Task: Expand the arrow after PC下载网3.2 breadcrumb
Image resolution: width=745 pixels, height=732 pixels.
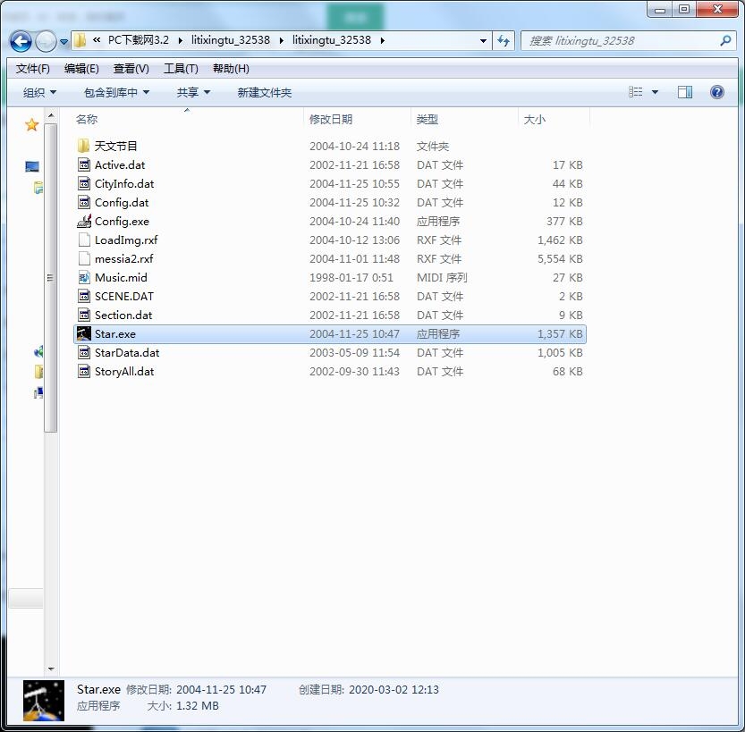Action: click(x=181, y=41)
